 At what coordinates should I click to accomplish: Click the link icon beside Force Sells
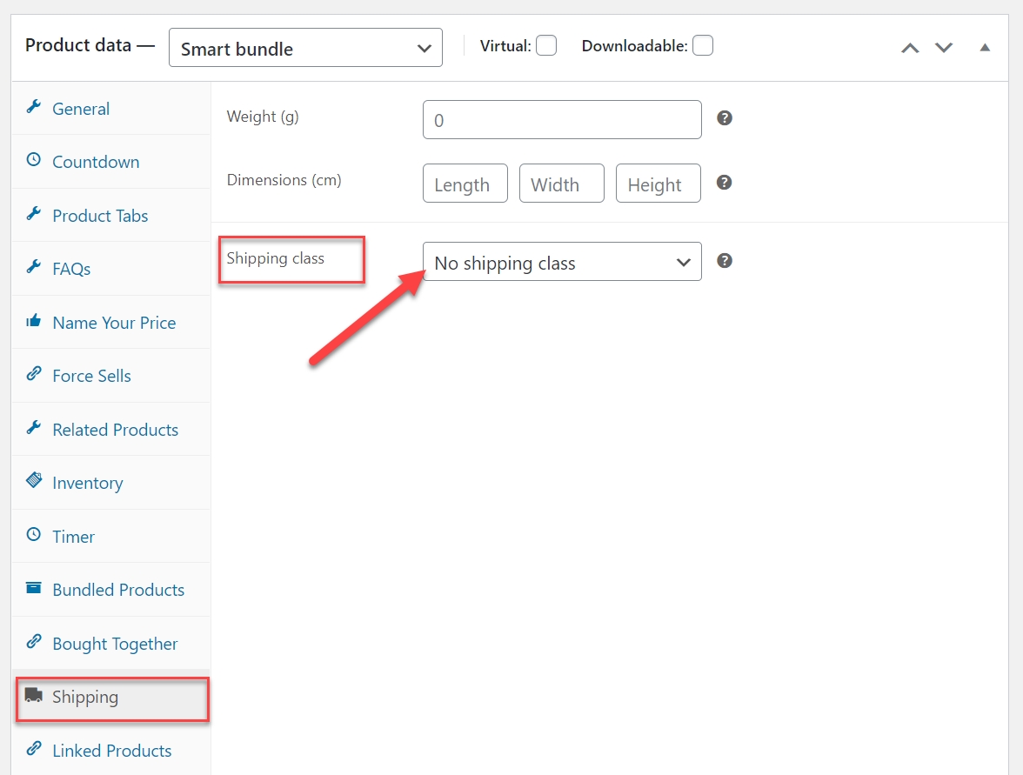tap(34, 375)
